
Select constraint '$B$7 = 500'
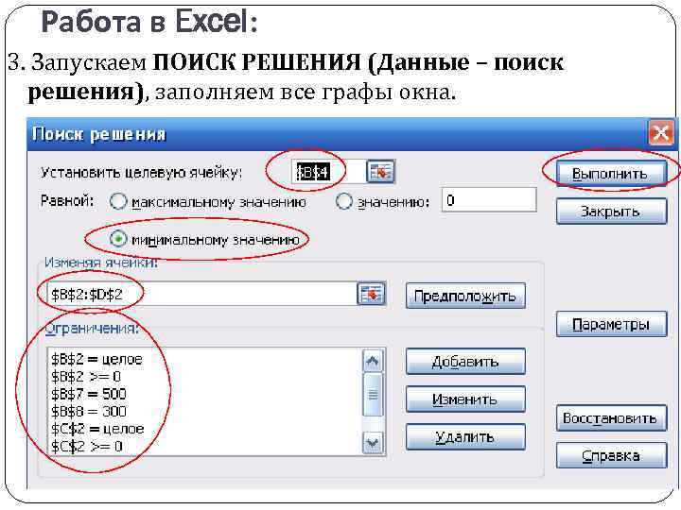click(x=89, y=394)
